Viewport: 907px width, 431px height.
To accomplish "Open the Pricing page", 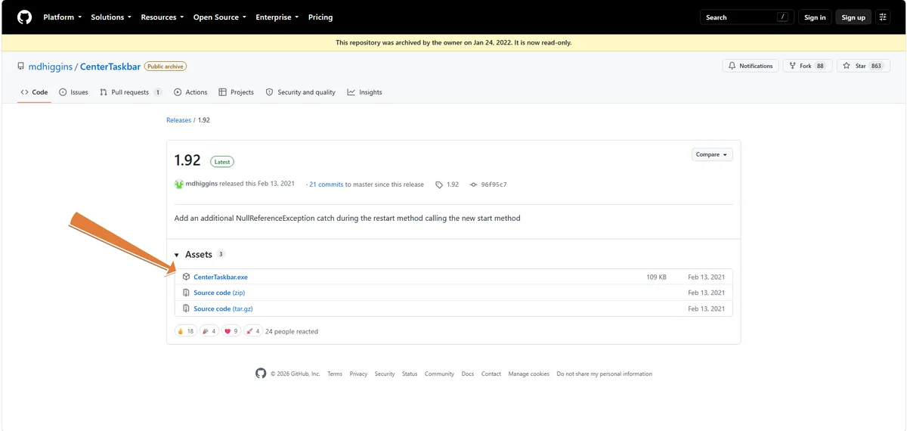I will click(320, 17).
